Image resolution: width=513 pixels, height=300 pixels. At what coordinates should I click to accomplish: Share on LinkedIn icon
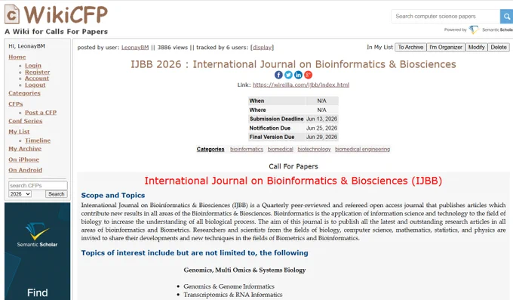pos(298,75)
